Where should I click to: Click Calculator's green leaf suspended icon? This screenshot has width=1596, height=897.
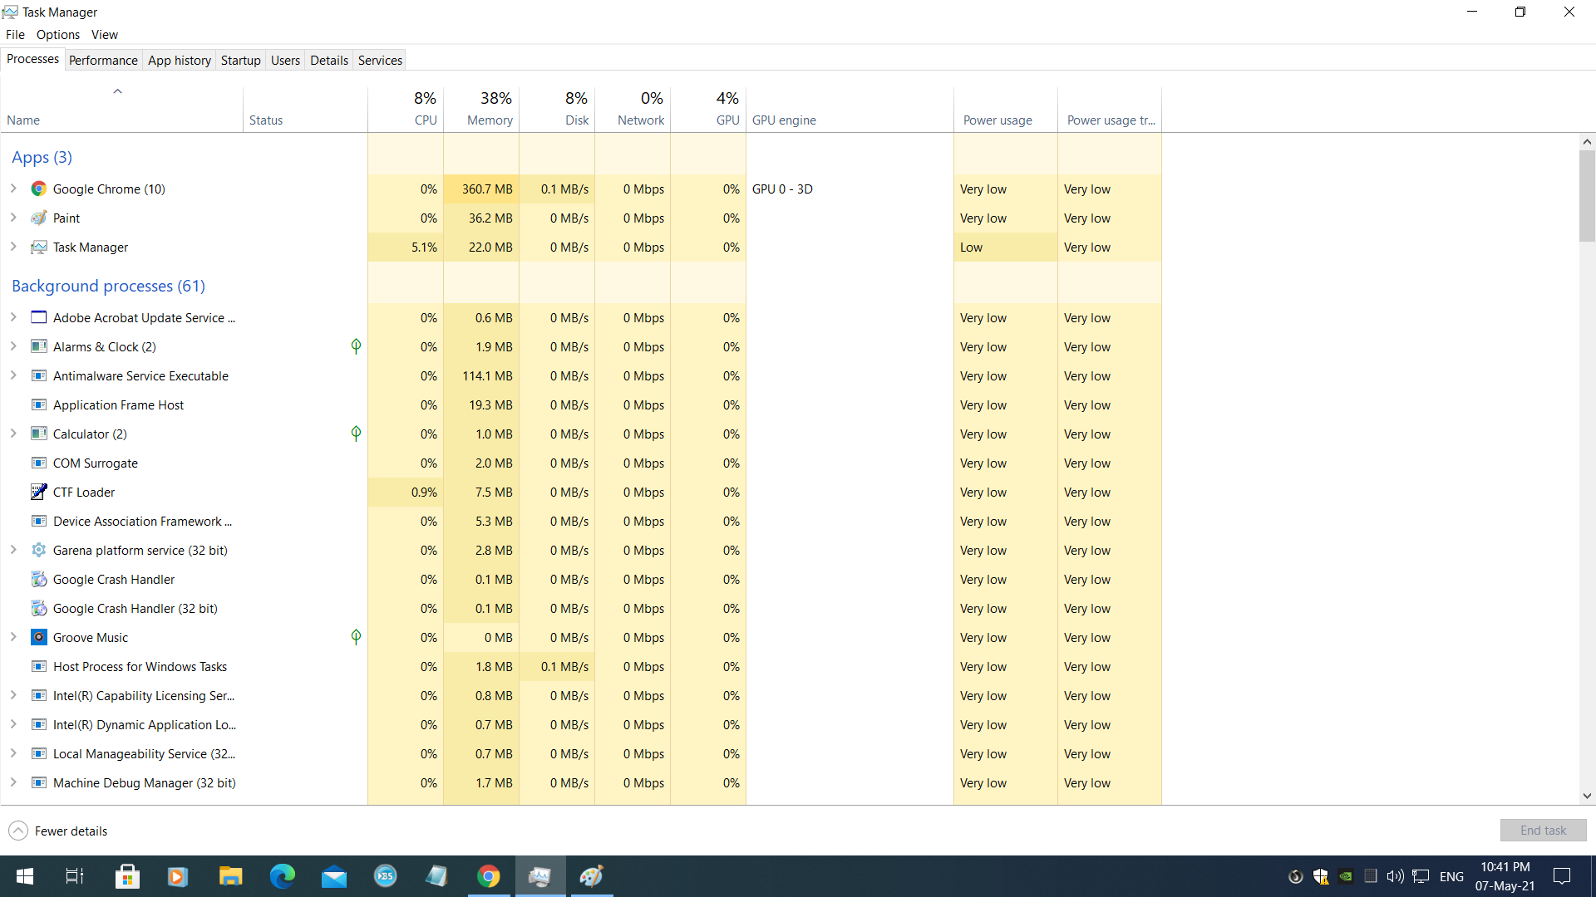click(x=356, y=434)
